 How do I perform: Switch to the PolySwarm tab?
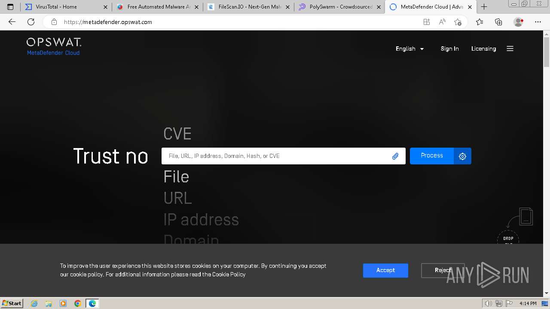point(339,7)
